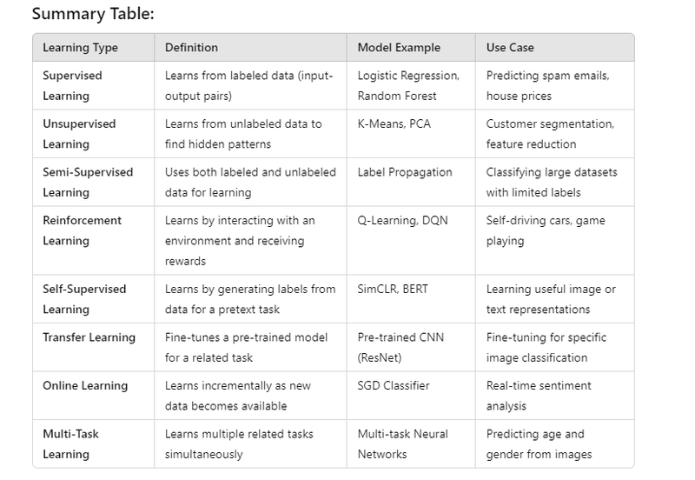Select the Supervised Learning row label
The image size is (695, 480).
tap(72, 85)
